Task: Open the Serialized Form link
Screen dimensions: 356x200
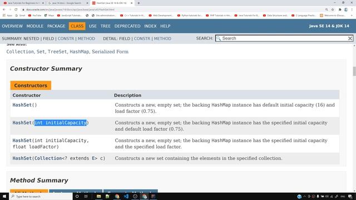Action: [x=110, y=52]
